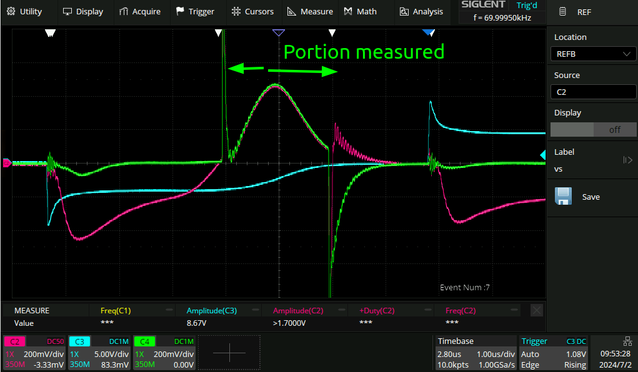Click the REF panel list icon

pos(563,11)
